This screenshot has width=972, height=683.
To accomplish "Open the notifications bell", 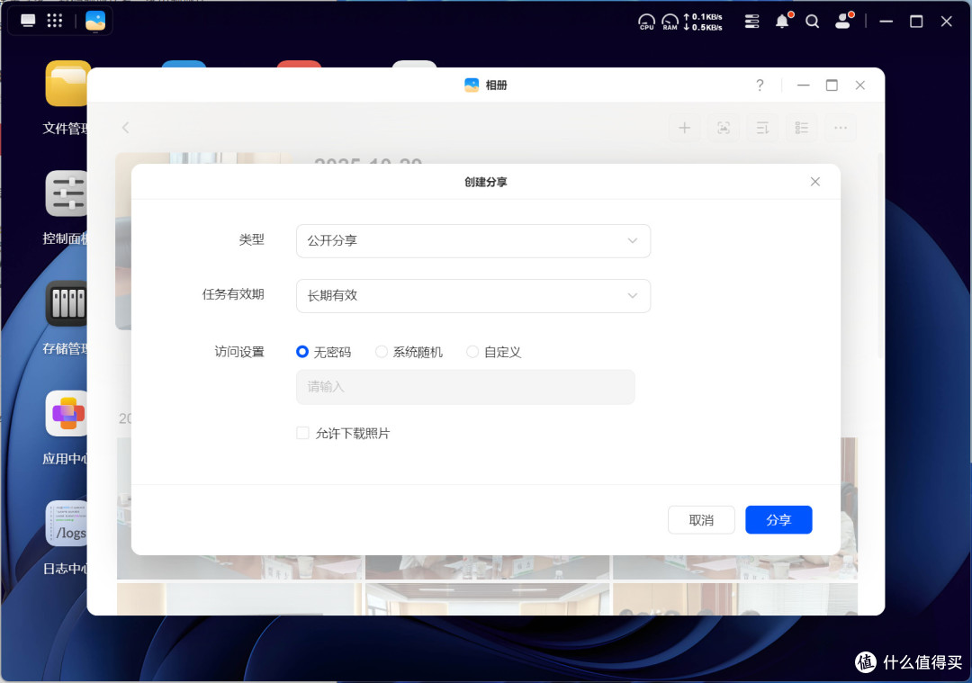I will pyautogui.click(x=783, y=21).
